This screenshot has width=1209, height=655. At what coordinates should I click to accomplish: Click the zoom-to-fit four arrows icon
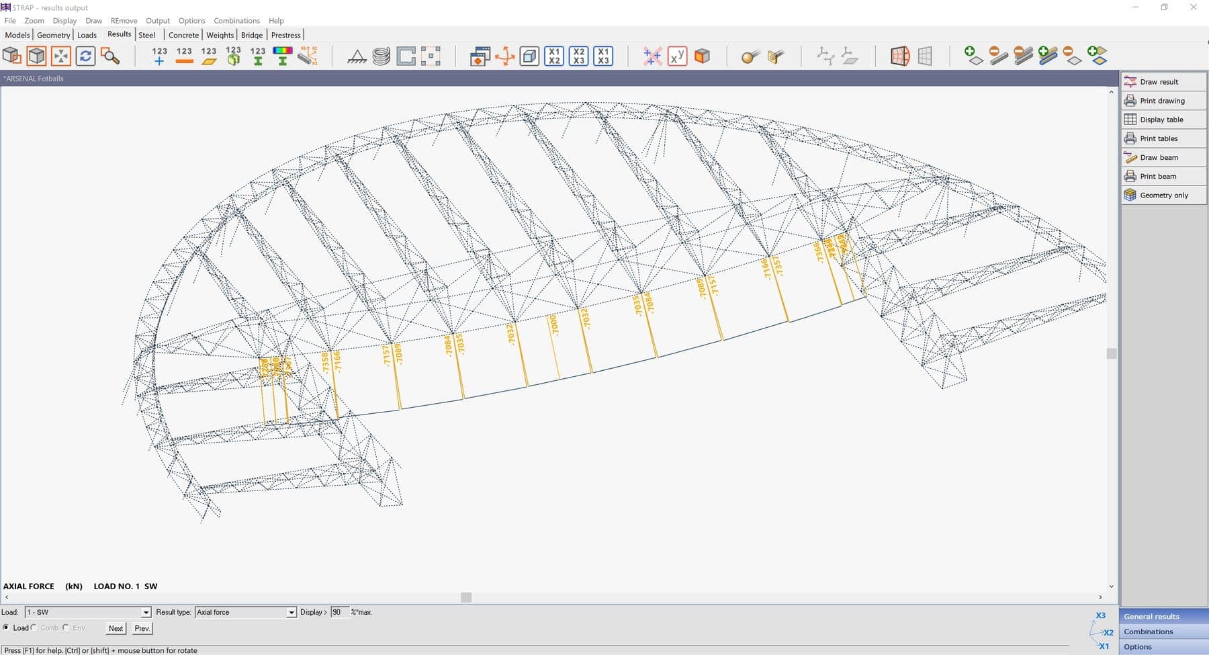tap(61, 56)
